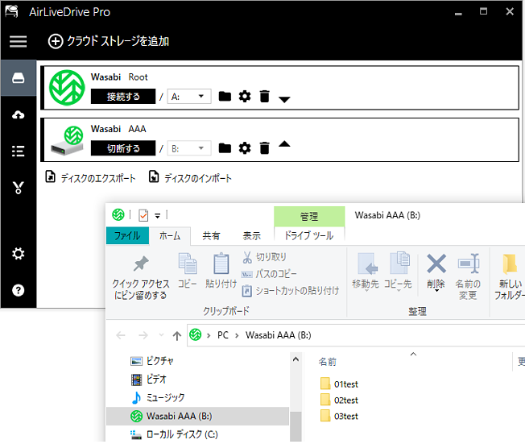Open settings gear for Wasabi Root
Screen dimensions: 525x444
coord(245,97)
